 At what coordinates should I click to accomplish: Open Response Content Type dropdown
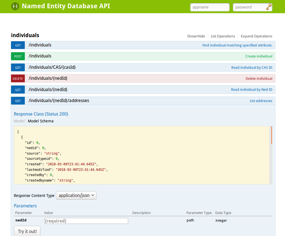[76, 195]
